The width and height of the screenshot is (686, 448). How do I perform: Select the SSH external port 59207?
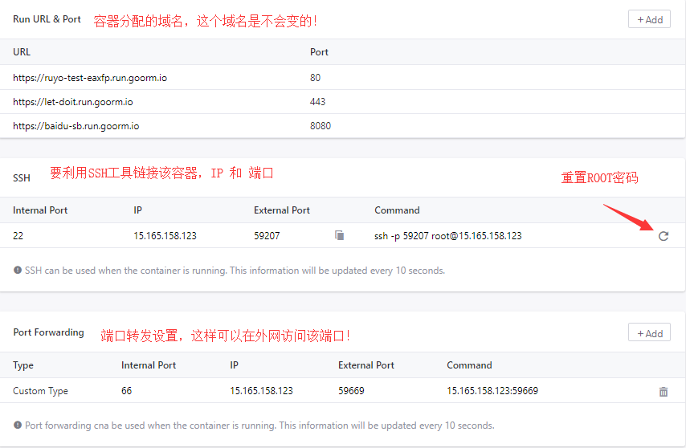coord(267,236)
